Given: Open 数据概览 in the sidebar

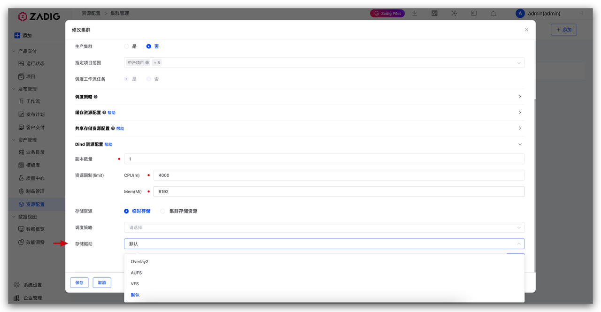Looking at the screenshot, I should (35, 229).
